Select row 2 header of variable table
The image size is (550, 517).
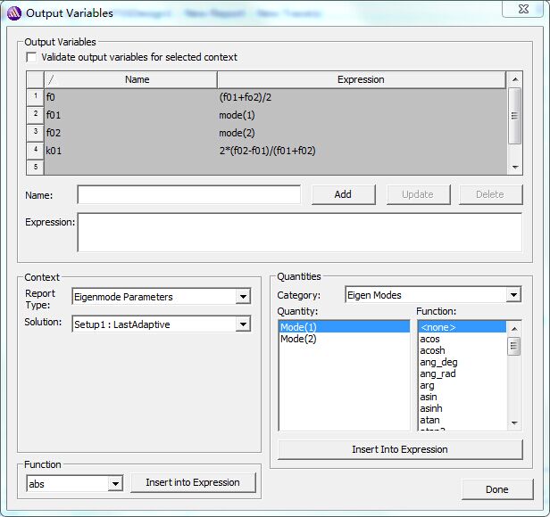[x=35, y=114]
